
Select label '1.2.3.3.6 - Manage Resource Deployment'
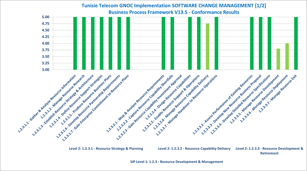[x=264, y=99]
